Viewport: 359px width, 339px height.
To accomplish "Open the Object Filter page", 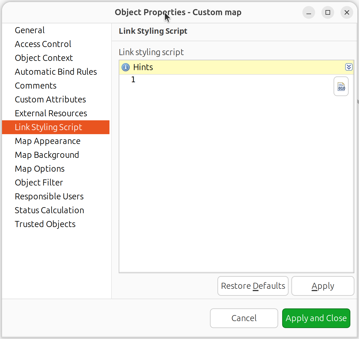I will click(39, 182).
